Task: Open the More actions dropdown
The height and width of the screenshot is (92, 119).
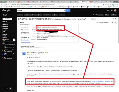Action: (62, 15)
